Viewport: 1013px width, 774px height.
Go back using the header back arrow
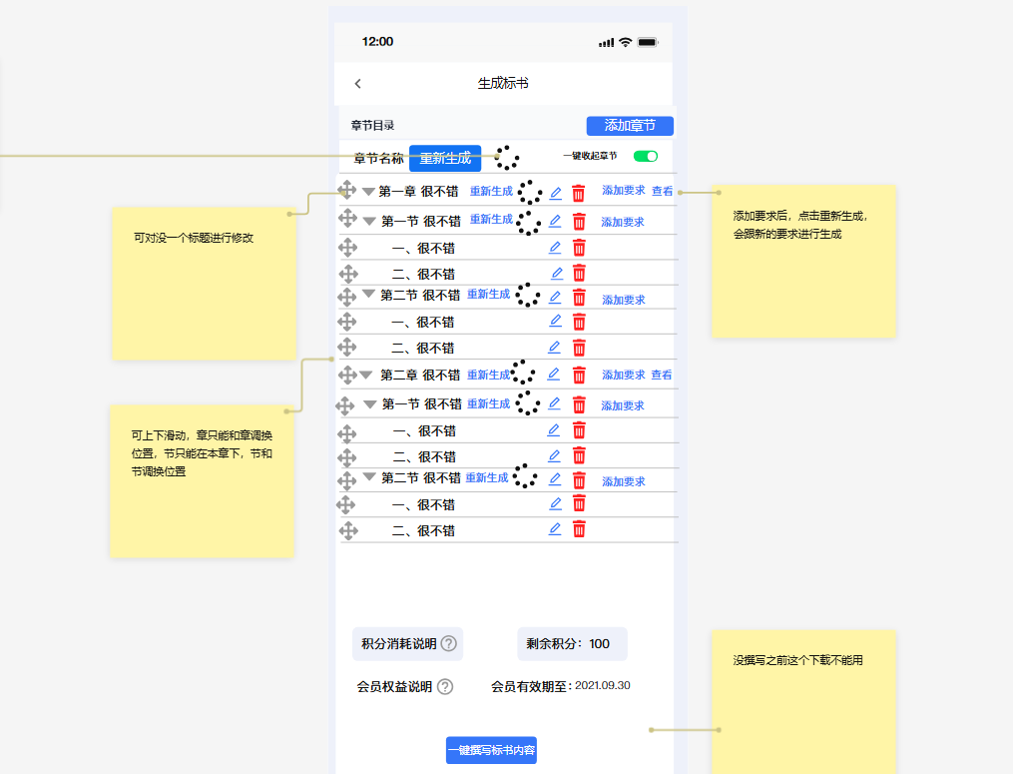[x=358, y=84]
